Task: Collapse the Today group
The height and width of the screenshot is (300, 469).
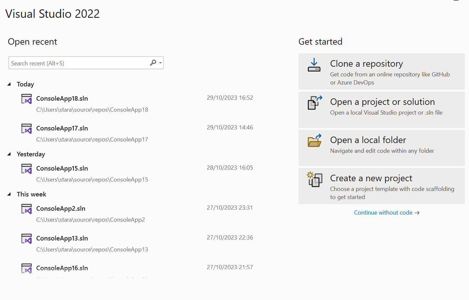Action: tap(9, 84)
